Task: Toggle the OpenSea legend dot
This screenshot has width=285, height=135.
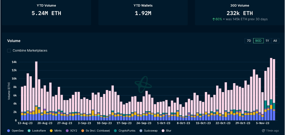Action: point(8,130)
